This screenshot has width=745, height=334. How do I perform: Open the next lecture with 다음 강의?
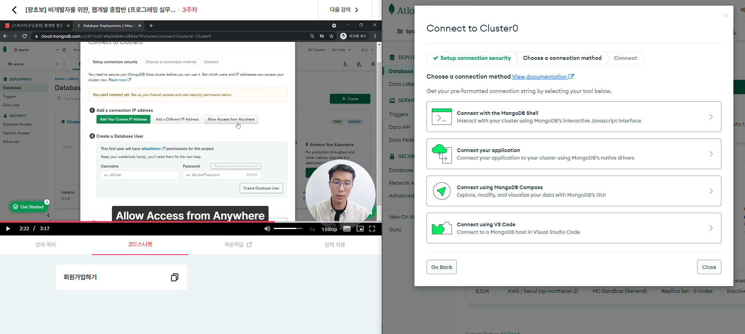(x=345, y=10)
